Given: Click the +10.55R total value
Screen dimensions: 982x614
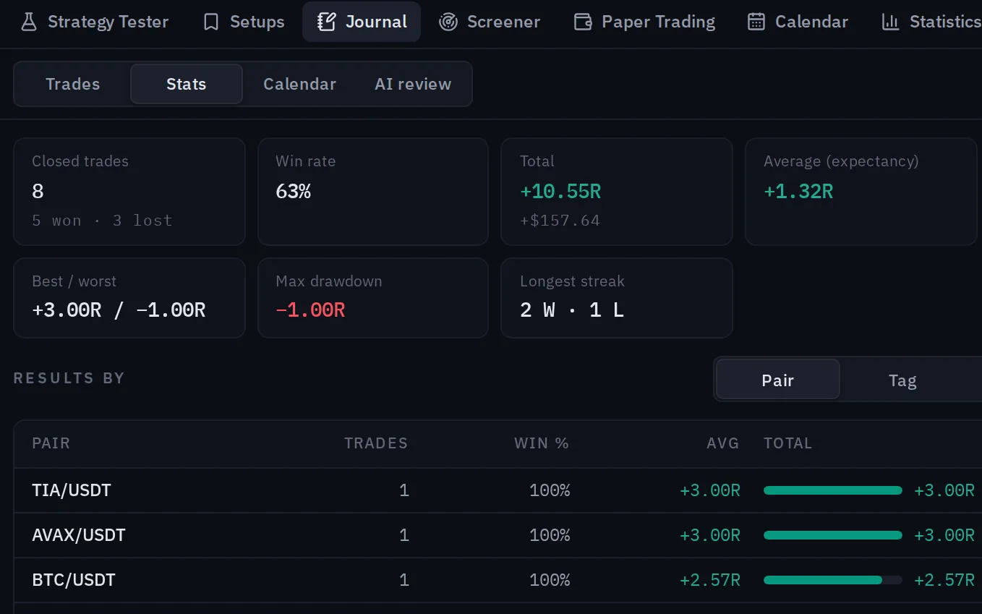Looking at the screenshot, I should [x=560, y=192].
